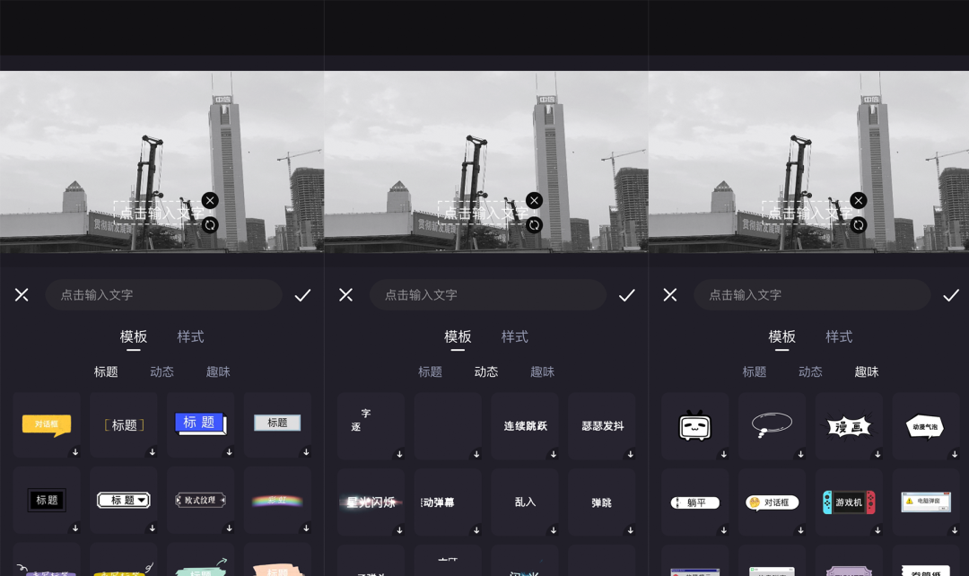Confirm text edits with the checkmark
This screenshot has height=576, width=969.
pos(302,294)
